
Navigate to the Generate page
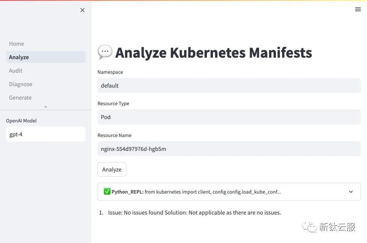click(20, 98)
